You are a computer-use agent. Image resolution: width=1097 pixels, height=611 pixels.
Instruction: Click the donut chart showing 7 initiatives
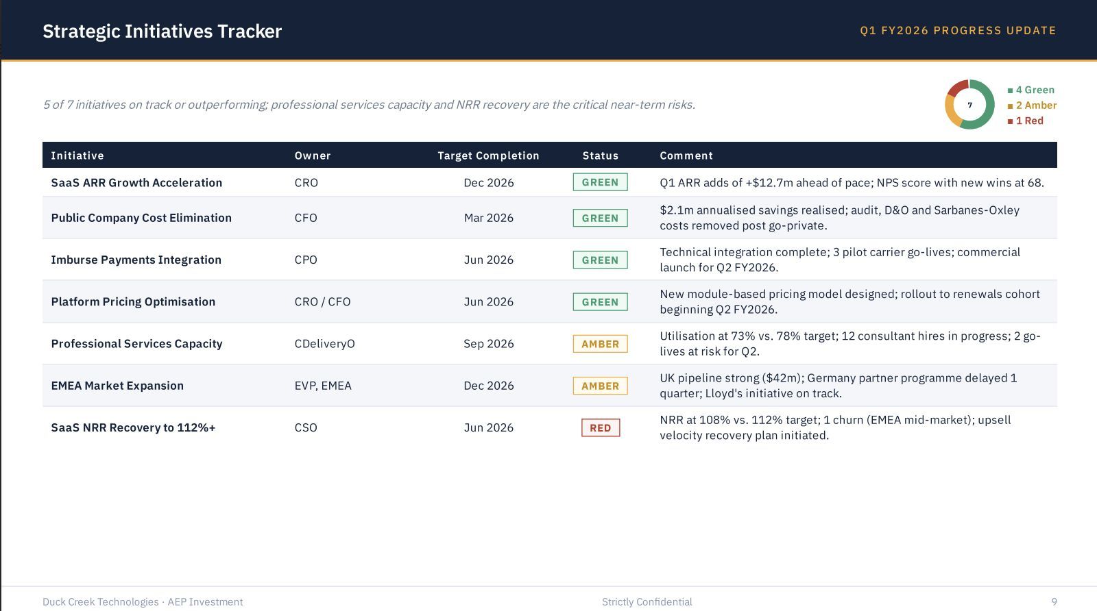pos(969,105)
